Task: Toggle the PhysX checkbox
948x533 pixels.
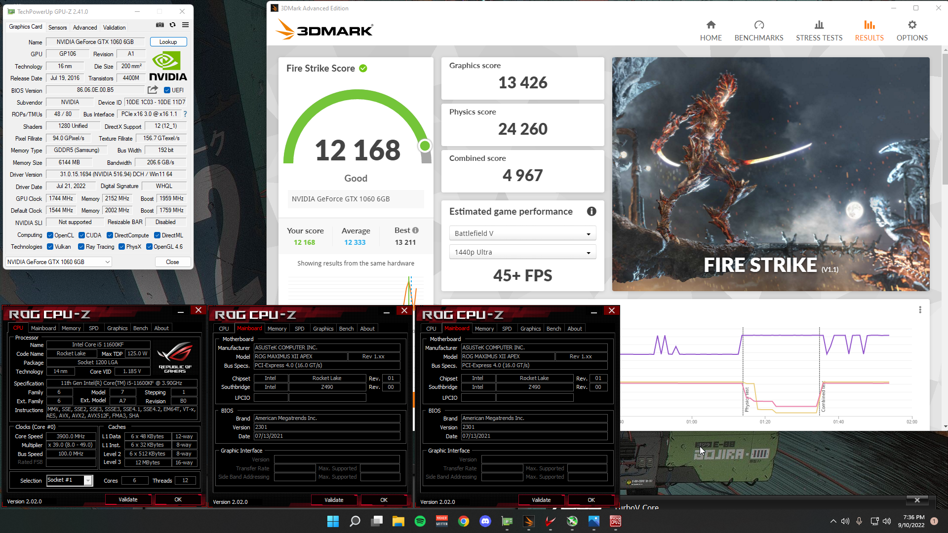Action: pos(121,247)
